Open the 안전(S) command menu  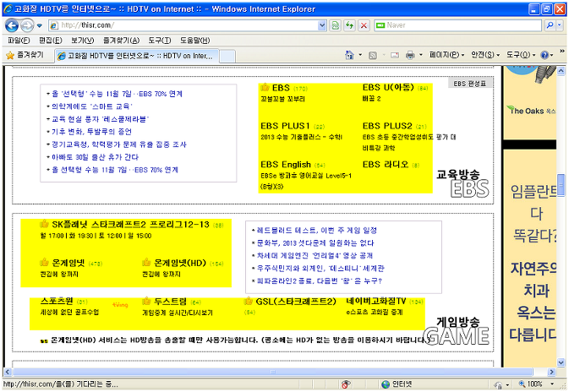point(485,55)
